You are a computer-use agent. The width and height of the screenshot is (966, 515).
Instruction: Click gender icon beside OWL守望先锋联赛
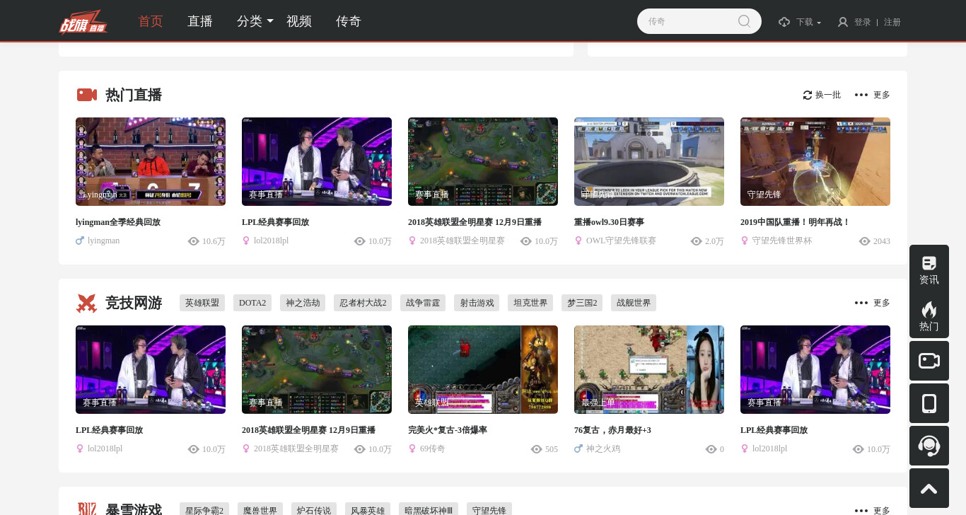(578, 241)
